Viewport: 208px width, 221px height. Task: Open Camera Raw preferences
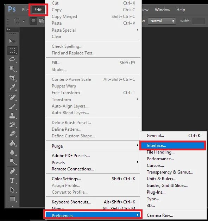[x=173, y=215]
